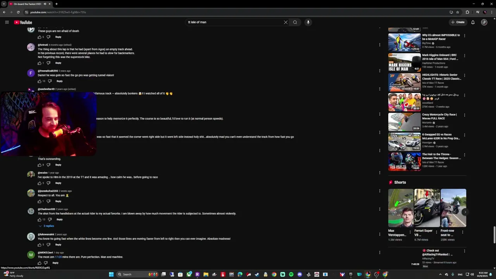
Task: Start voice search with the microphone
Action: pyautogui.click(x=308, y=22)
